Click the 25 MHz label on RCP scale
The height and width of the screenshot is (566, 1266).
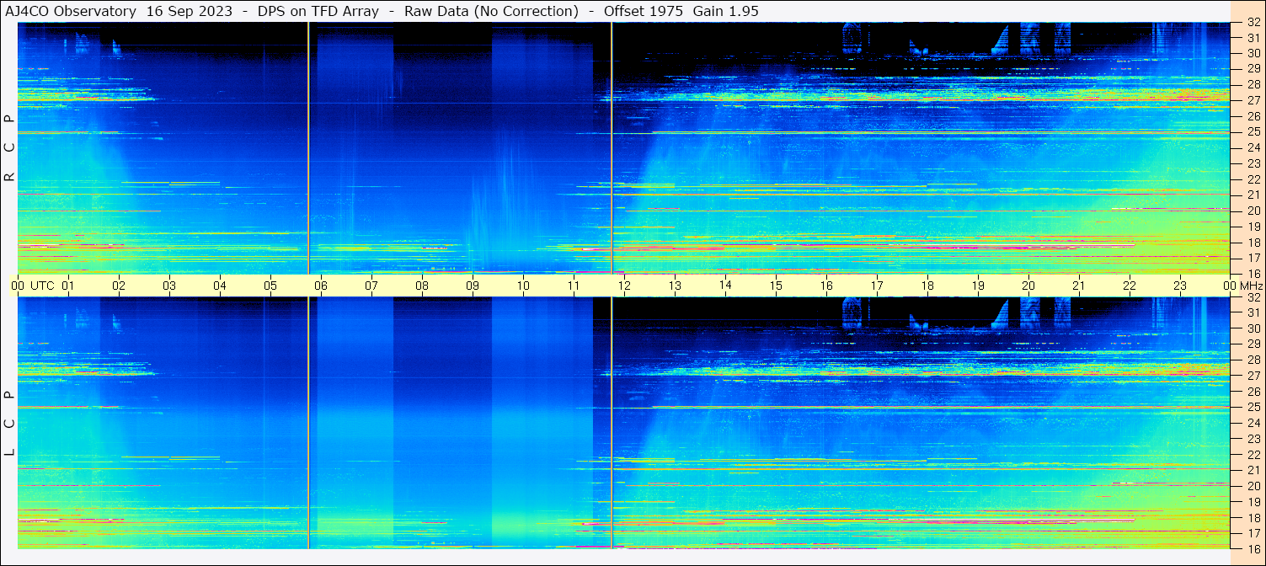[1253, 132]
